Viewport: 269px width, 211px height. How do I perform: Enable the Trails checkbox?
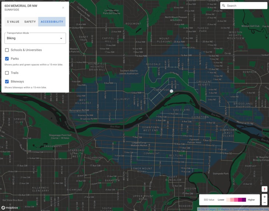pos(7,73)
